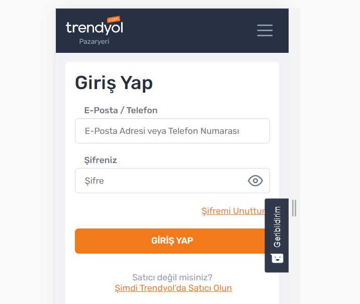Image resolution: width=360 pixels, height=304 pixels.
Task: Click the orange .com badge on logo
Action: tap(114, 19)
